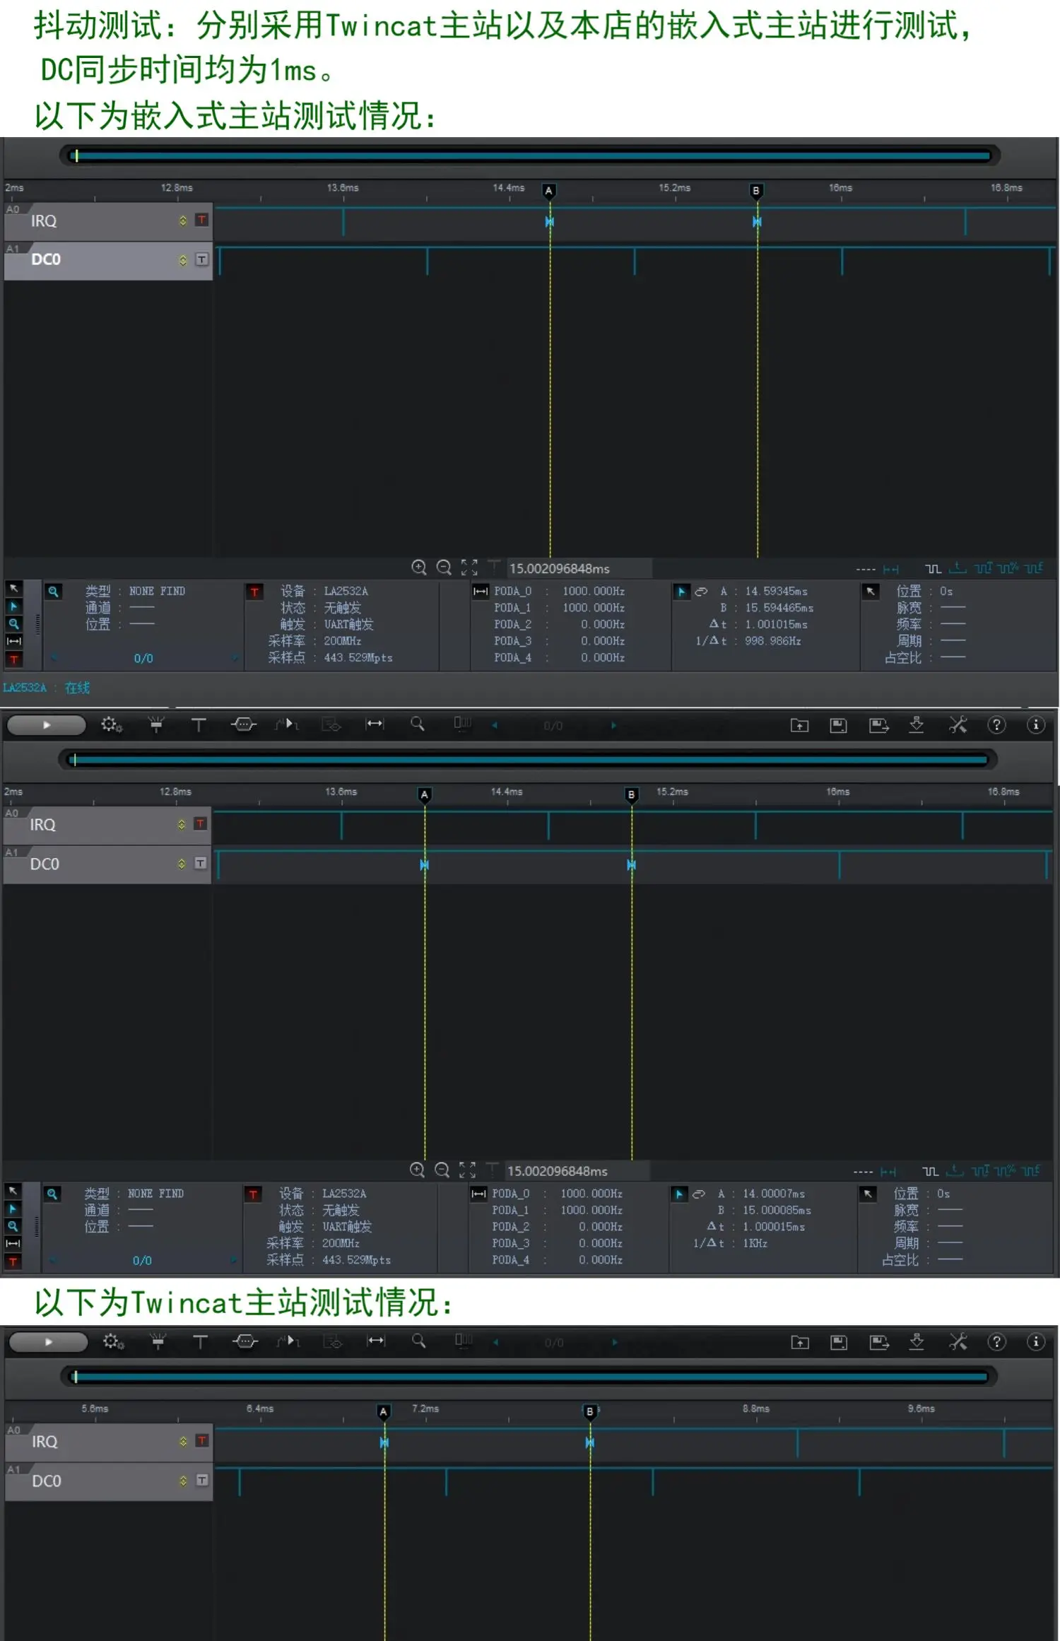The image size is (1060, 1641).
Task: Select cursor marker B in the Twincat timeline ruler
Action: tap(590, 1411)
